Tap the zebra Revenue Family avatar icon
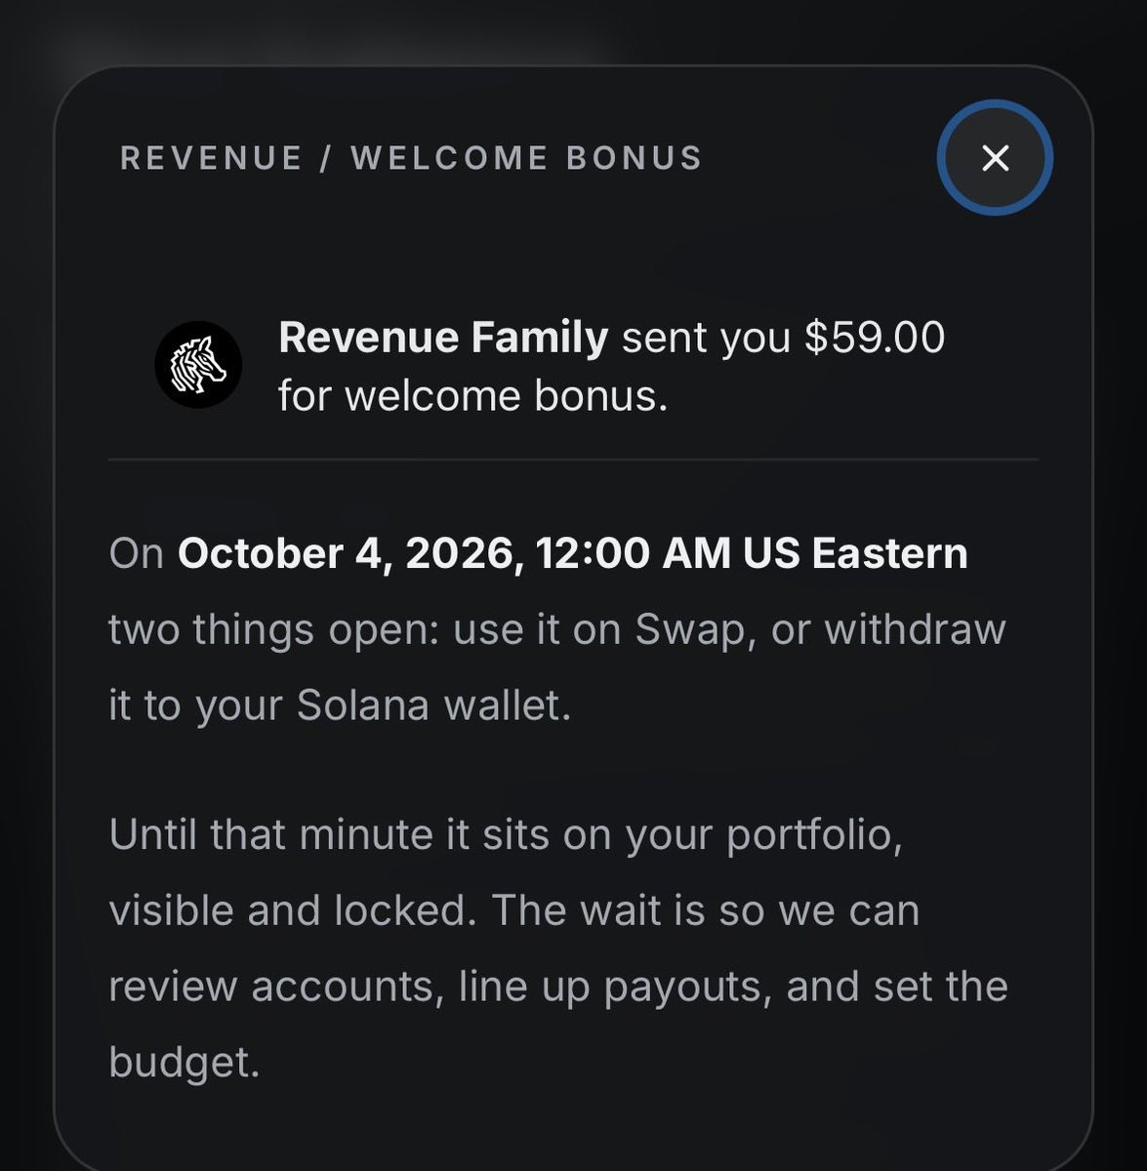The width and height of the screenshot is (1147, 1171). 198,365
